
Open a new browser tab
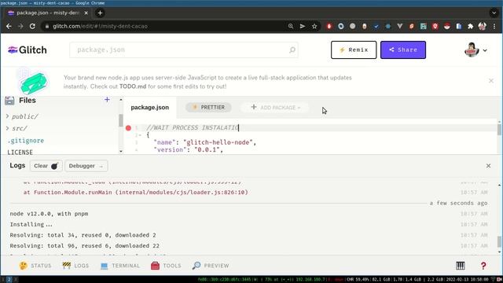[100, 13]
